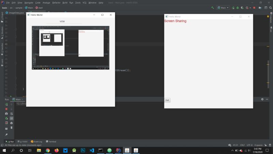This screenshot has width=273, height=154.
Task: Click the shared screen preview thumbnail
Action: 71,48
